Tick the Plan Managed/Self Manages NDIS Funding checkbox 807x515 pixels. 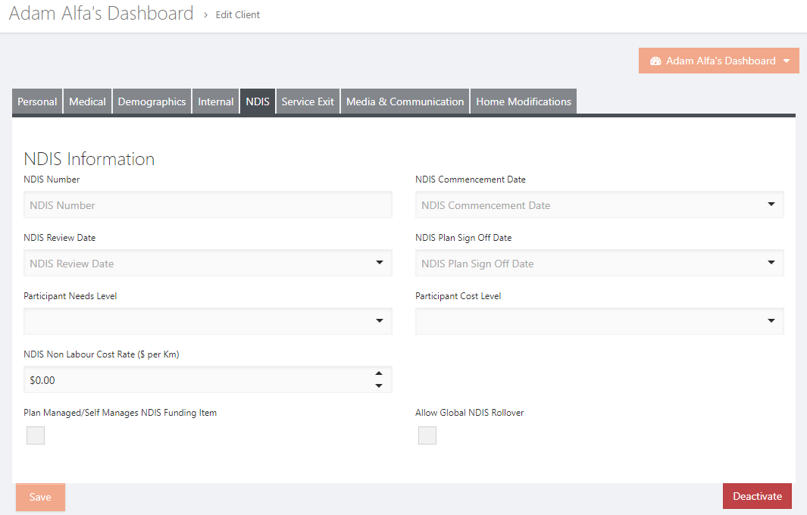[36, 435]
